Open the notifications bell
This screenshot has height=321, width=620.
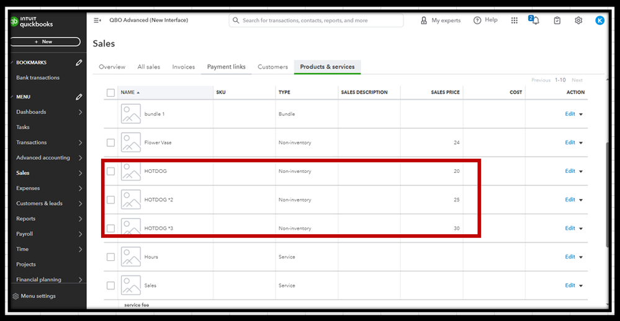pyautogui.click(x=534, y=20)
